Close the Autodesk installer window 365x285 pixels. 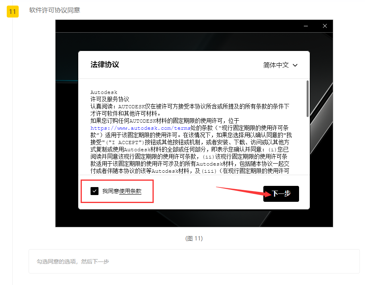click(x=325, y=26)
